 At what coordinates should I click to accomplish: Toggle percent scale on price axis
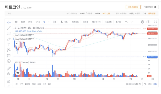[x=145, y=84]
